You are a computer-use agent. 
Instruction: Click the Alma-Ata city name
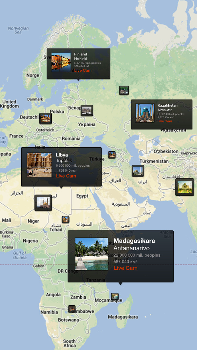[x=165, y=110]
